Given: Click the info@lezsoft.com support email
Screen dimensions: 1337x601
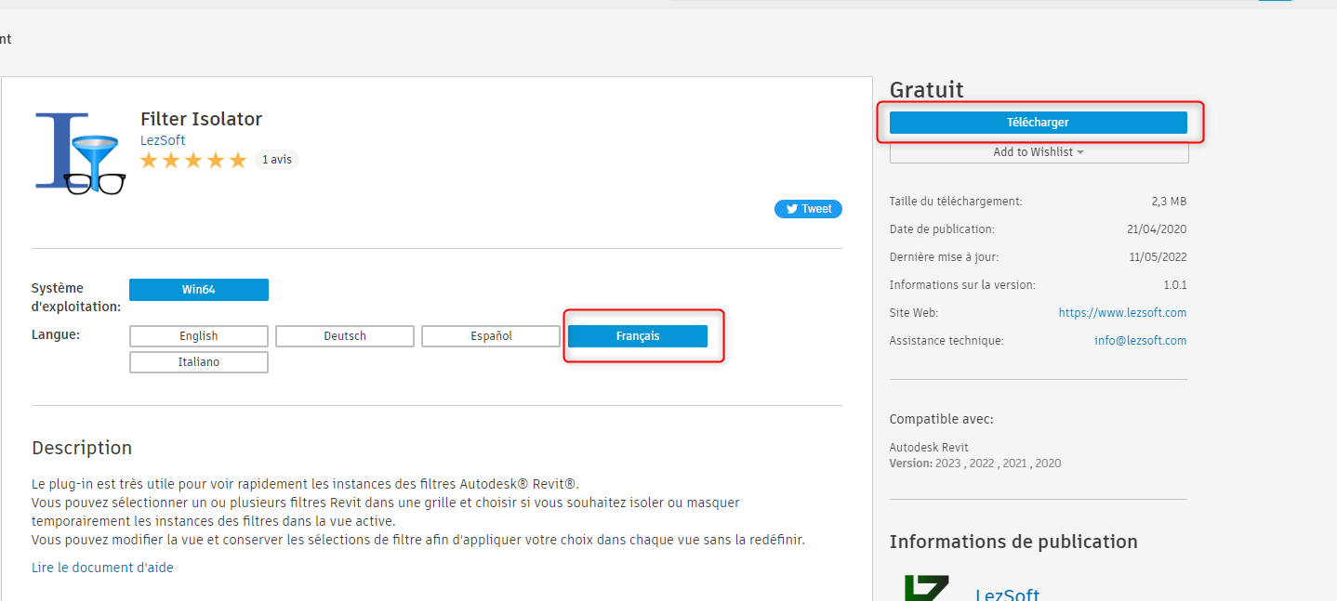Looking at the screenshot, I should coord(1140,341).
